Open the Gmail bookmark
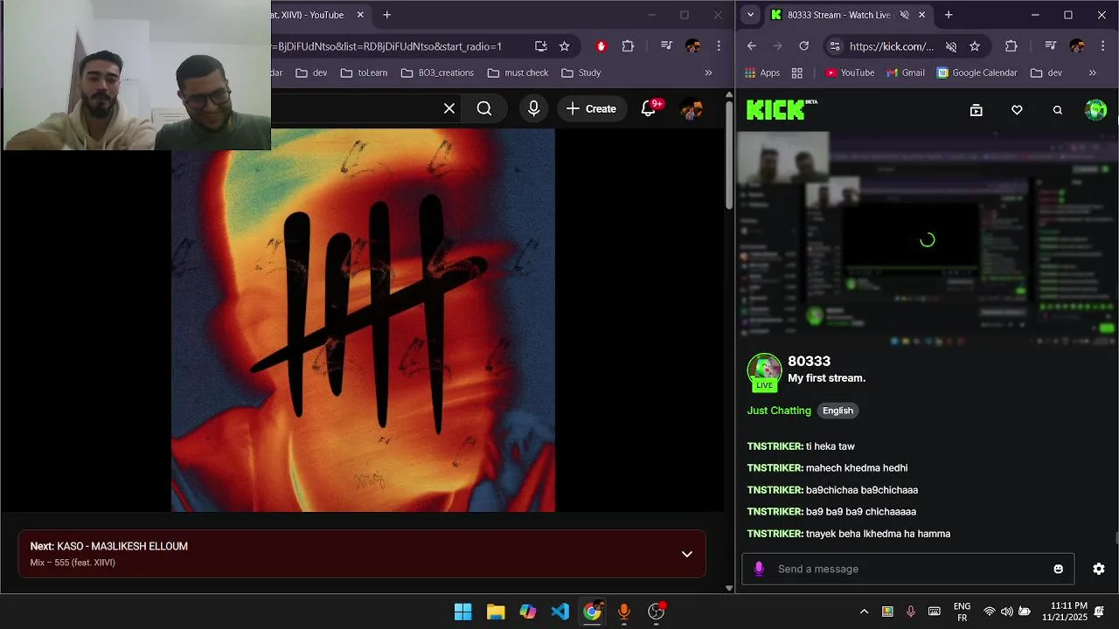 [905, 73]
